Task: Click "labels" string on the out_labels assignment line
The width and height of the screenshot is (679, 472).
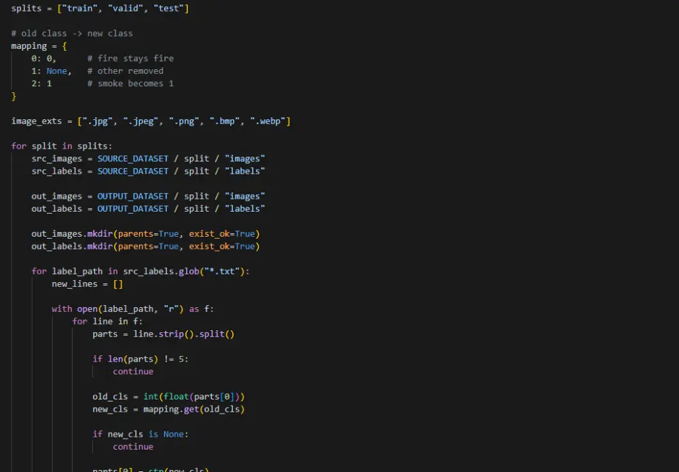Action: pyautogui.click(x=244, y=209)
